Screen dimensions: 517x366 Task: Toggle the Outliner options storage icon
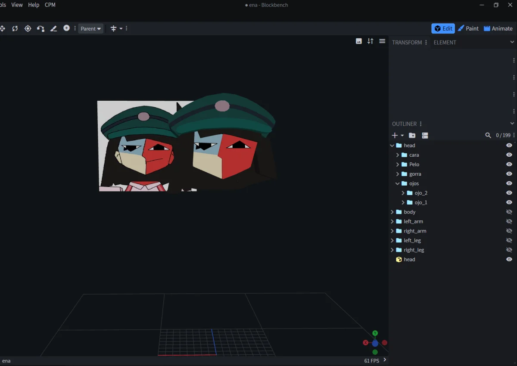425,135
